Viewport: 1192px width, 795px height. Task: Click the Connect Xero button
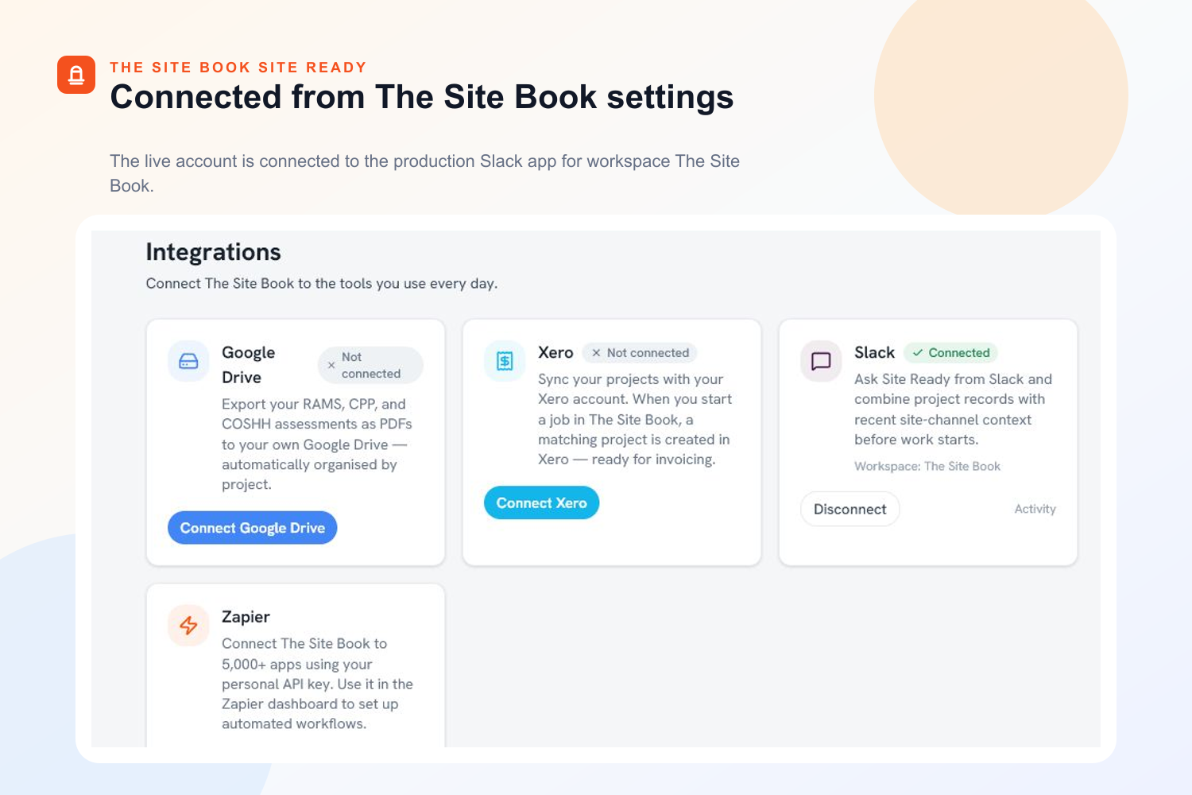point(542,502)
